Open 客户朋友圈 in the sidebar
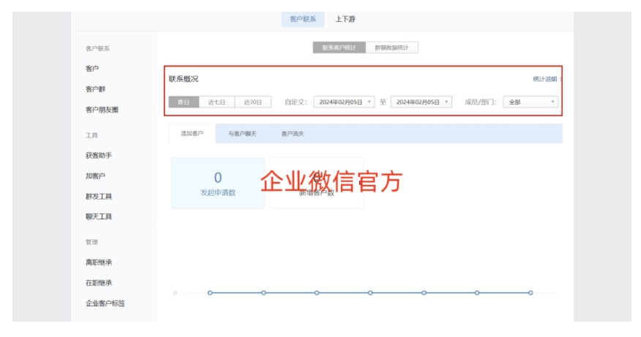 102,110
